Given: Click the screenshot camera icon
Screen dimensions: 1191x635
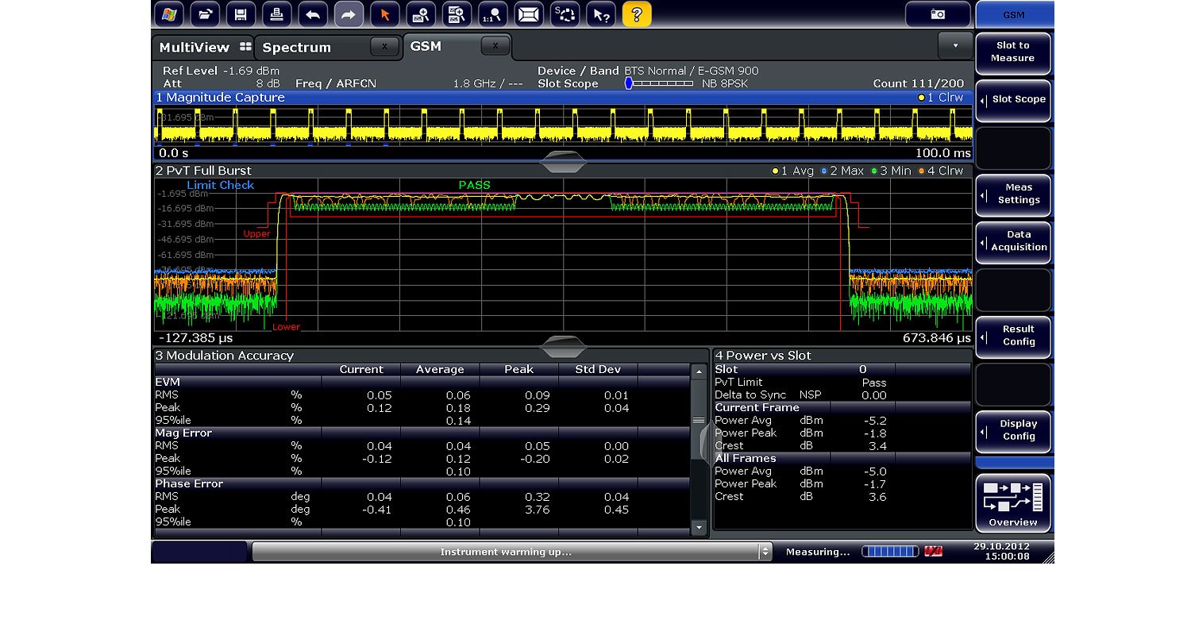Looking at the screenshot, I should [x=937, y=13].
